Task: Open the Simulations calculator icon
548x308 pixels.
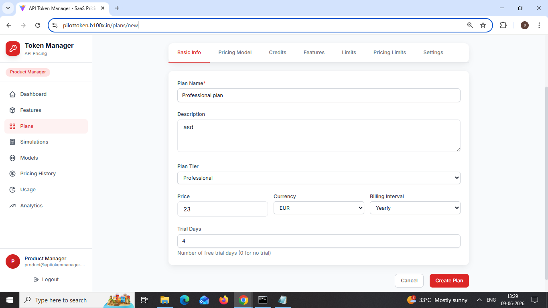Action: pos(12,142)
